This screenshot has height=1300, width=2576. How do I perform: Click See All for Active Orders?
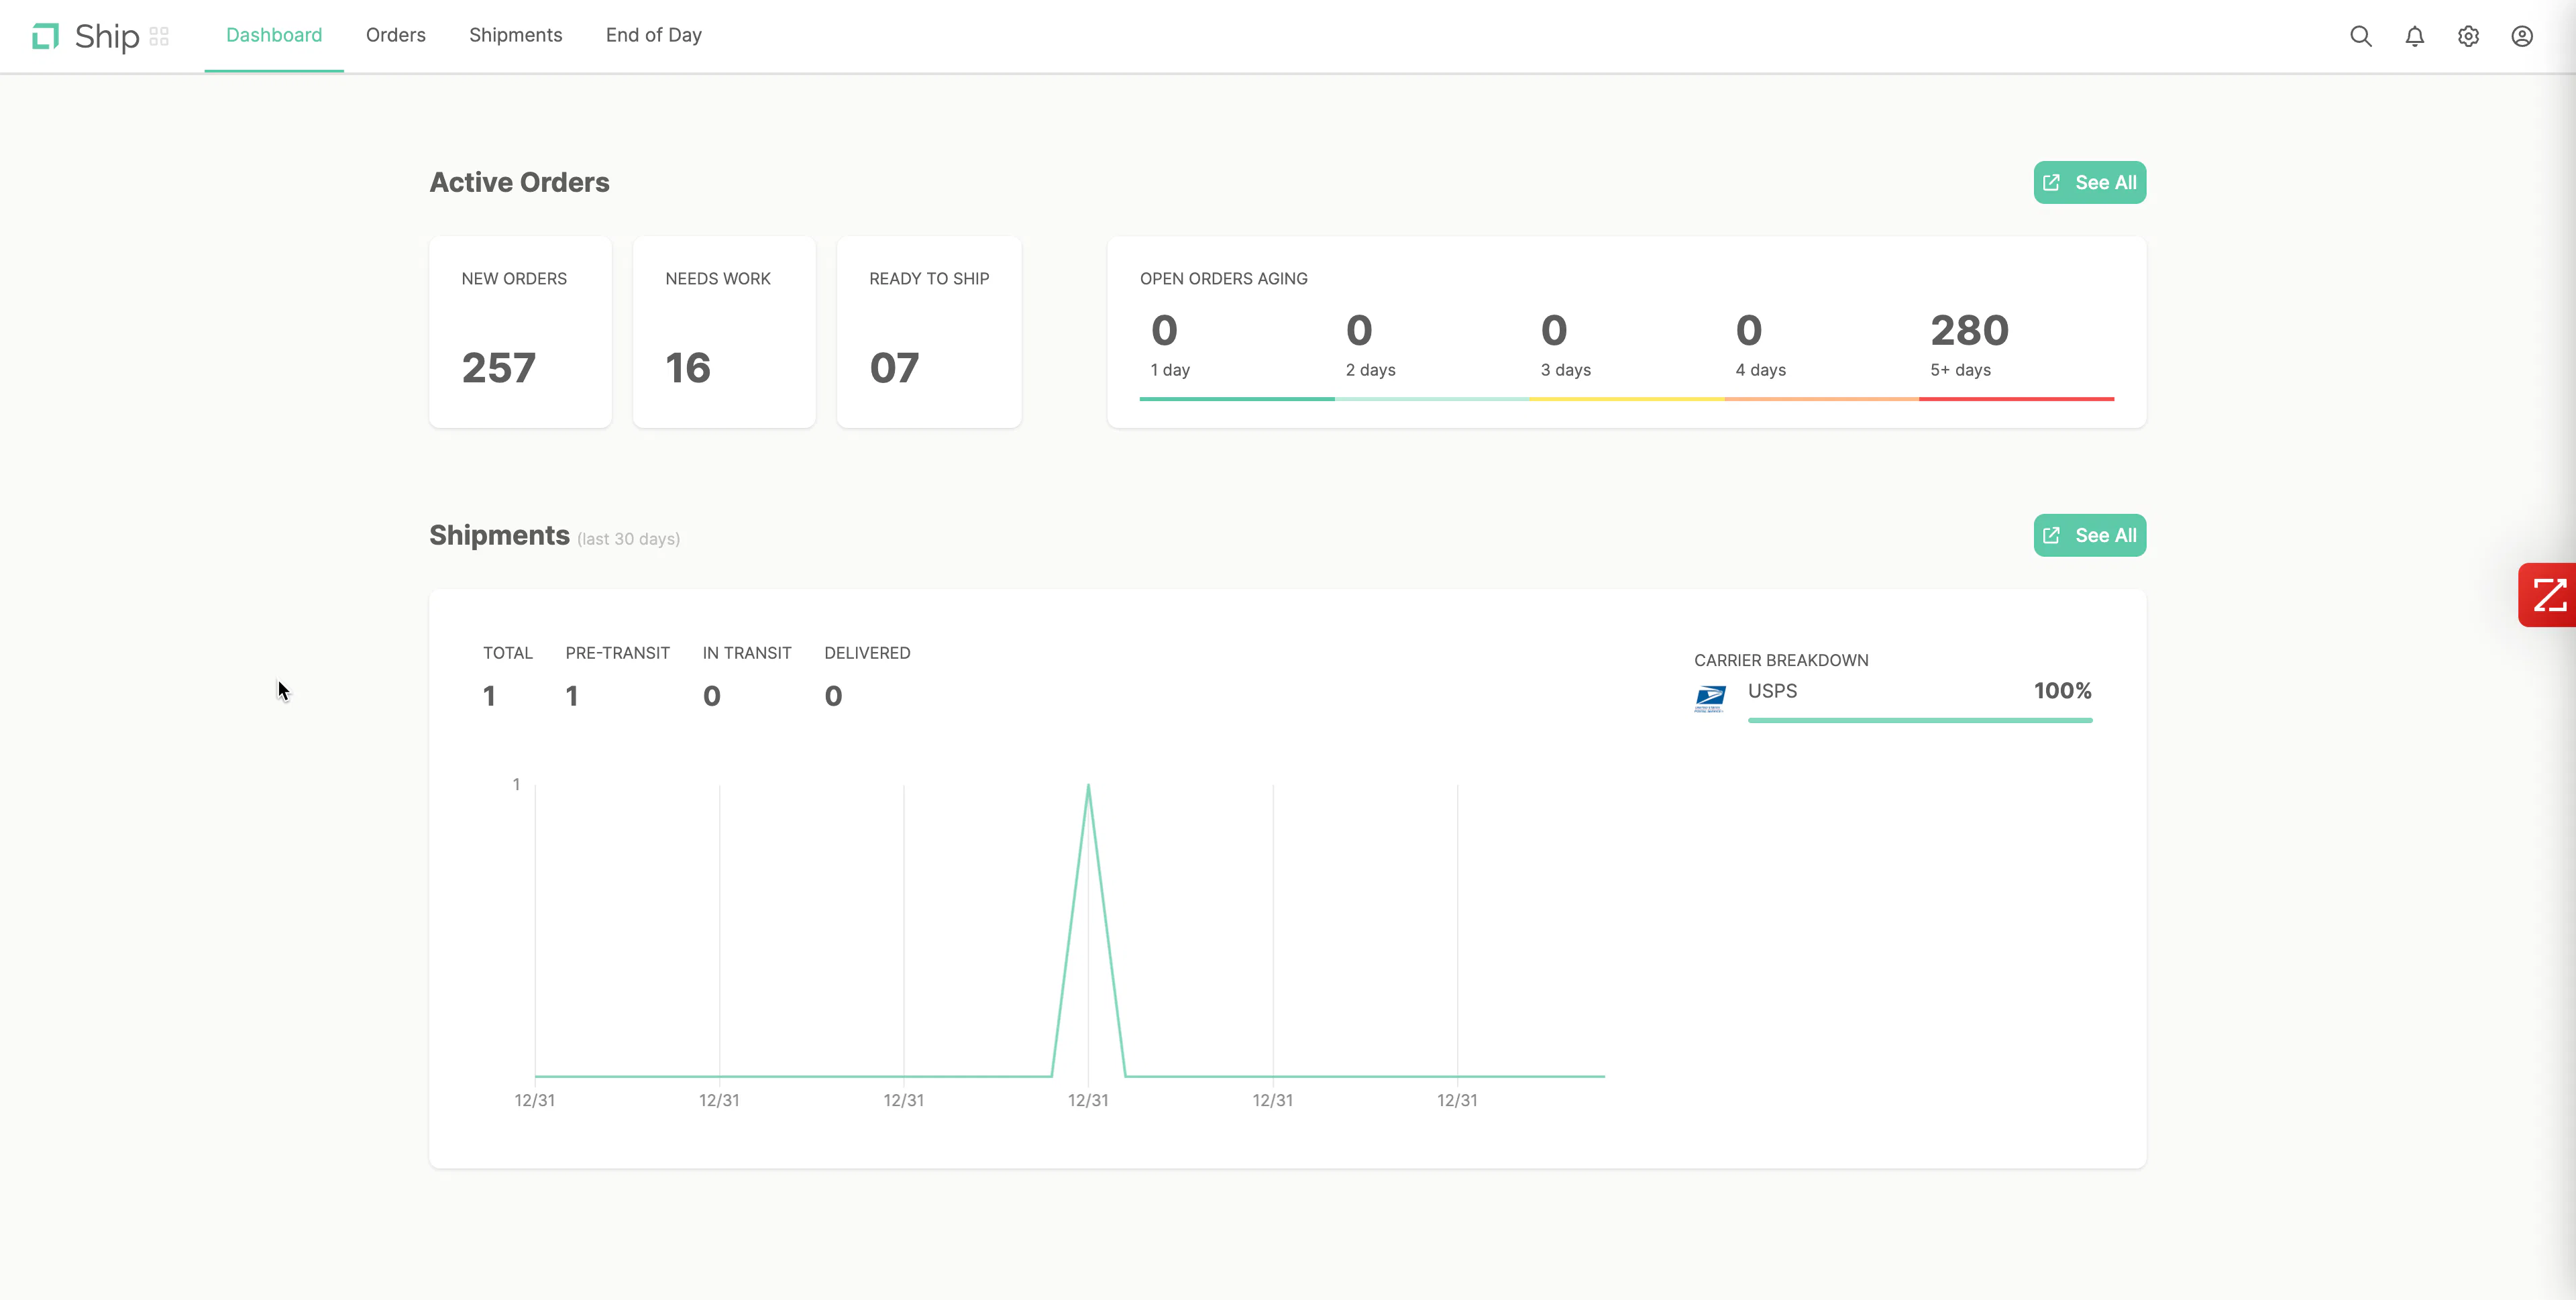[2089, 182]
